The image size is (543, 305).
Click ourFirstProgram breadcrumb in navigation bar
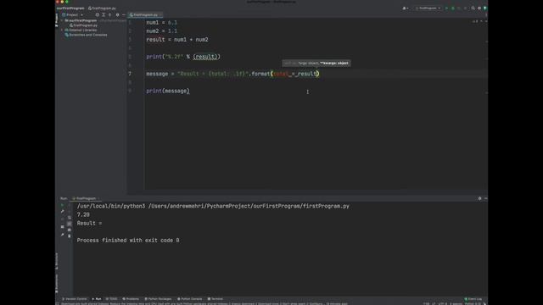point(70,8)
